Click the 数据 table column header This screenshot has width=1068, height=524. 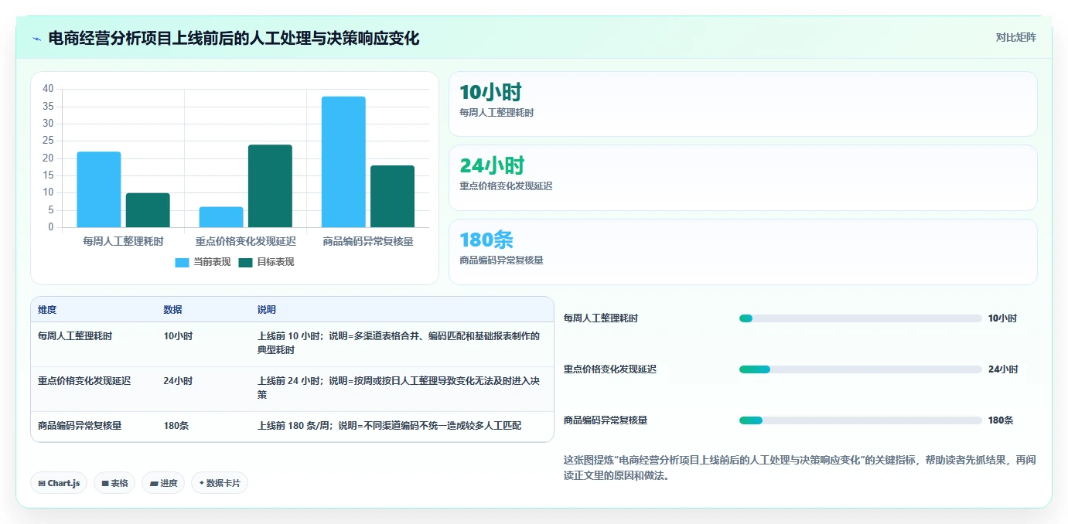pyautogui.click(x=173, y=310)
